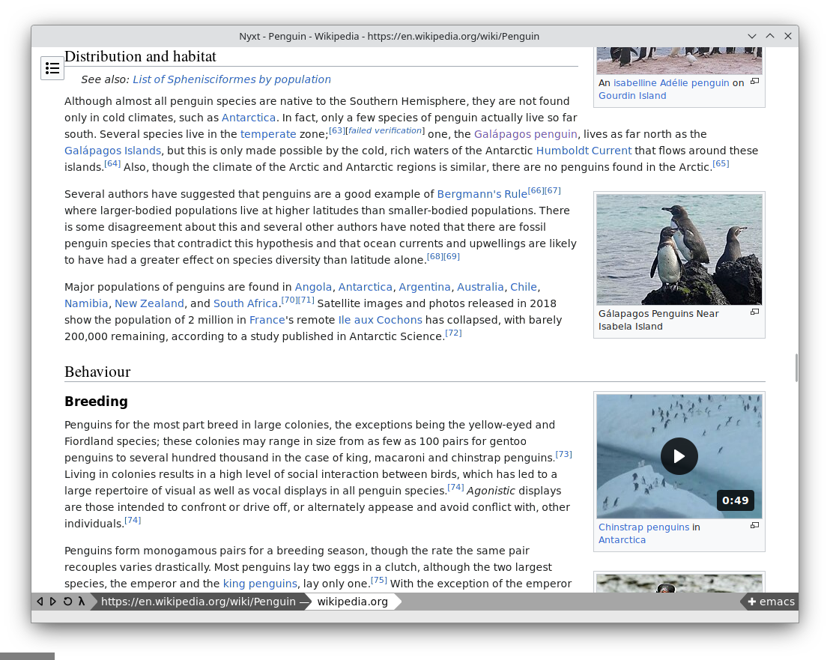Open the king penguins link
This screenshot has height=660, width=830.
pos(260,584)
